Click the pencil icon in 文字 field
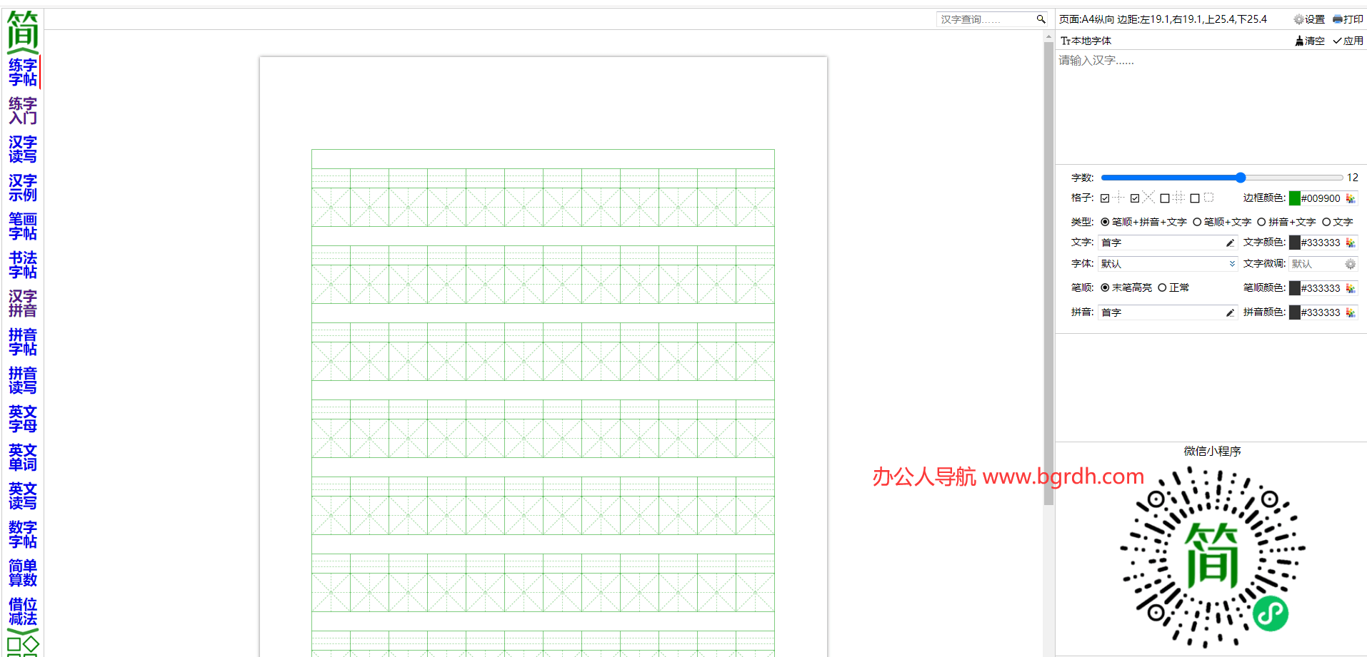1367x657 pixels. click(x=1230, y=243)
